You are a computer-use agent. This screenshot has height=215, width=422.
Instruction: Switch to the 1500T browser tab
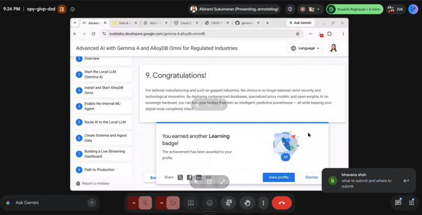point(217,23)
